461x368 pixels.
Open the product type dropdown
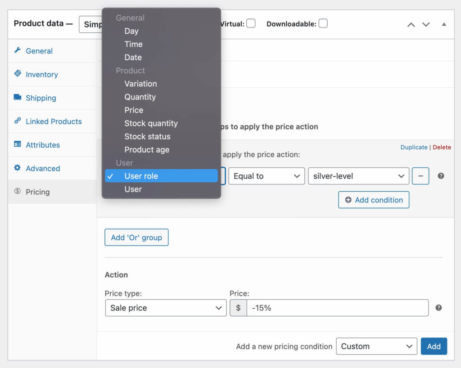tap(90, 24)
